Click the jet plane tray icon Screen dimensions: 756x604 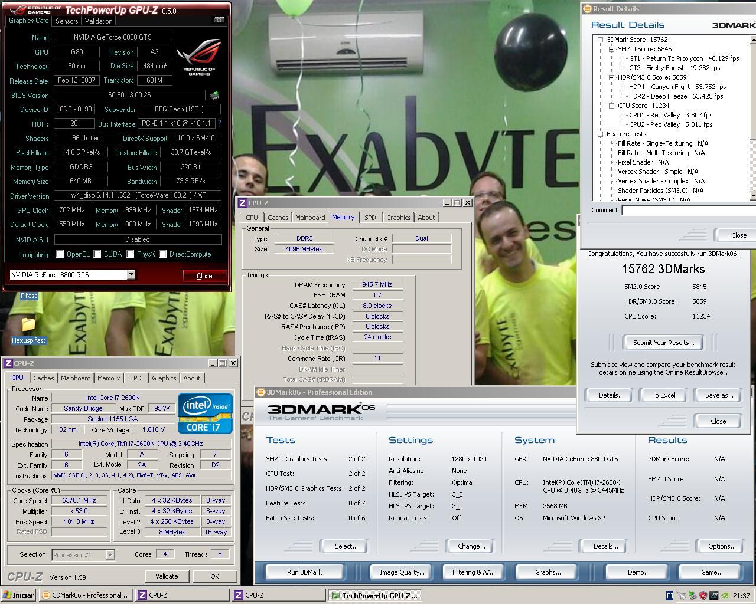[x=682, y=596]
